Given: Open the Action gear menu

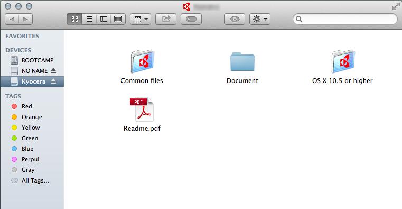Looking at the screenshot, I should pyautogui.click(x=260, y=19).
